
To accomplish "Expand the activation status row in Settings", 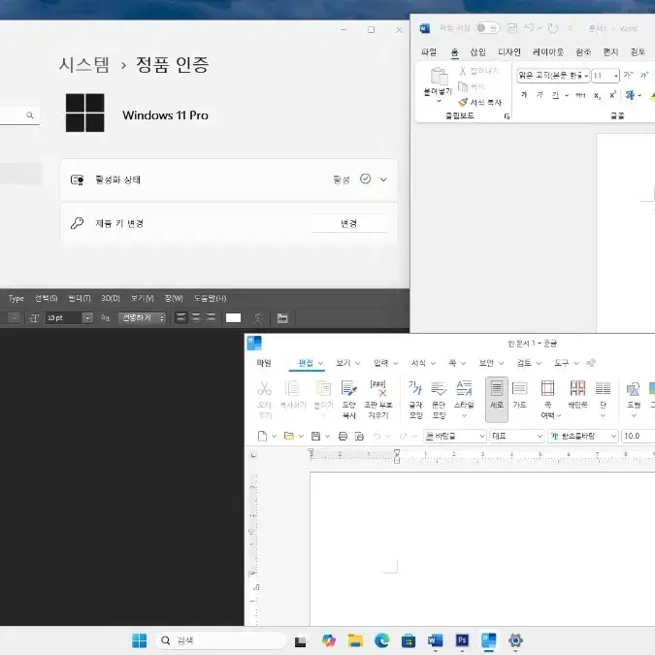I will pos(383,180).
